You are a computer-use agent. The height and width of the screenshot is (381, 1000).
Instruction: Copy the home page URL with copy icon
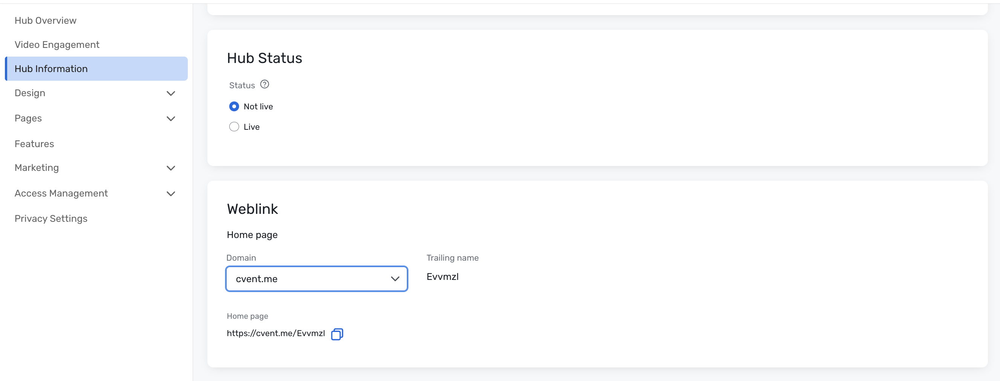pos(337,333)
